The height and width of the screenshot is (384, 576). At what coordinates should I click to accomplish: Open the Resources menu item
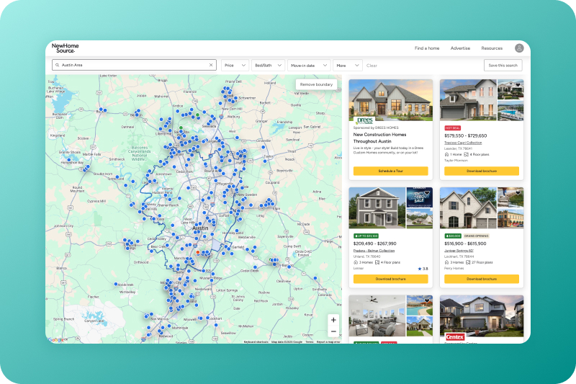pos(492,48)
